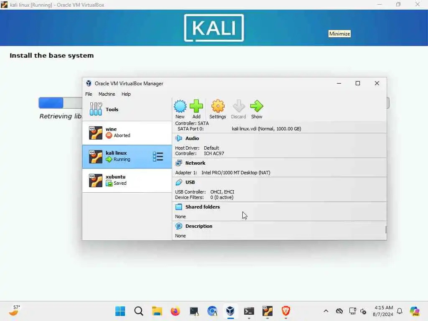
Task: Open the Shared folders section header
Action: (203, 207)
